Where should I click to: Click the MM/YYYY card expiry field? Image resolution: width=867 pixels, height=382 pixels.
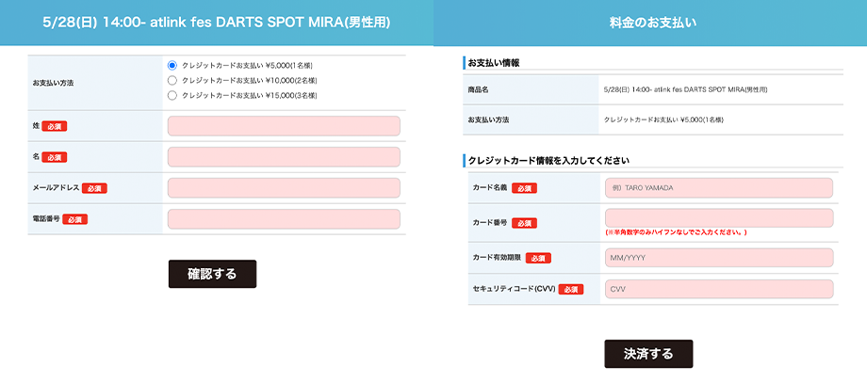[719, 258]
